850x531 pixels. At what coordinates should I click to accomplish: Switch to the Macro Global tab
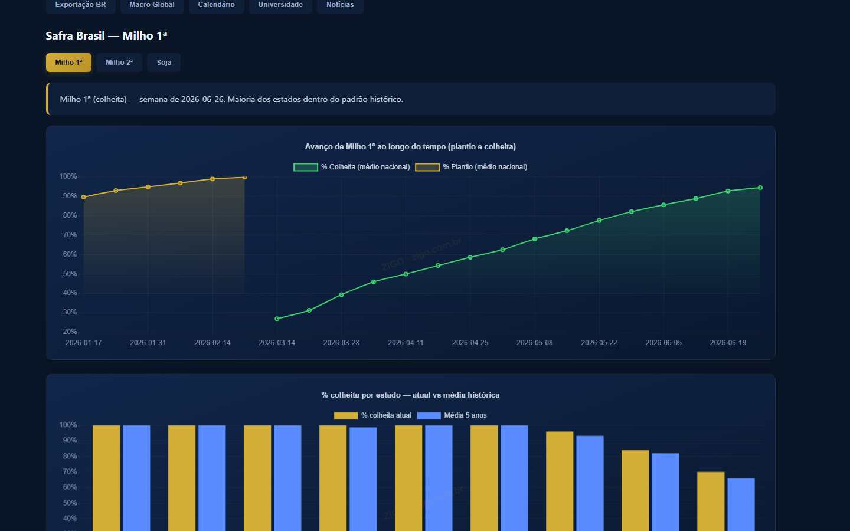(x=152, y=5)
